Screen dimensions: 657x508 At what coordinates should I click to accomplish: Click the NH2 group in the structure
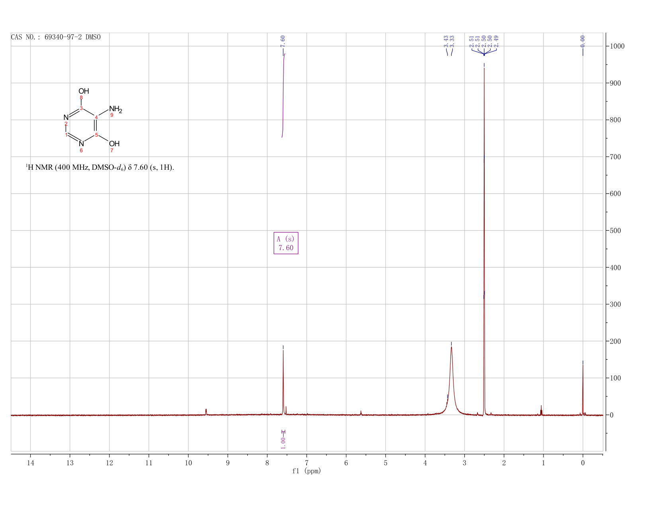(115, 109)
